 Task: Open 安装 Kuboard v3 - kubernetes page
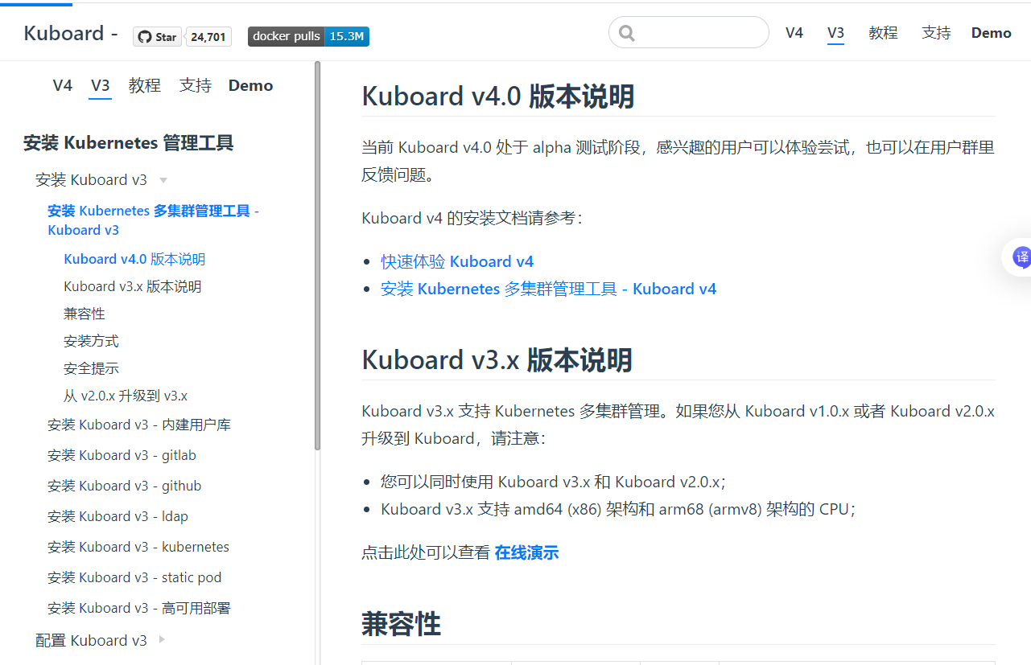click(x=138, y=547)
